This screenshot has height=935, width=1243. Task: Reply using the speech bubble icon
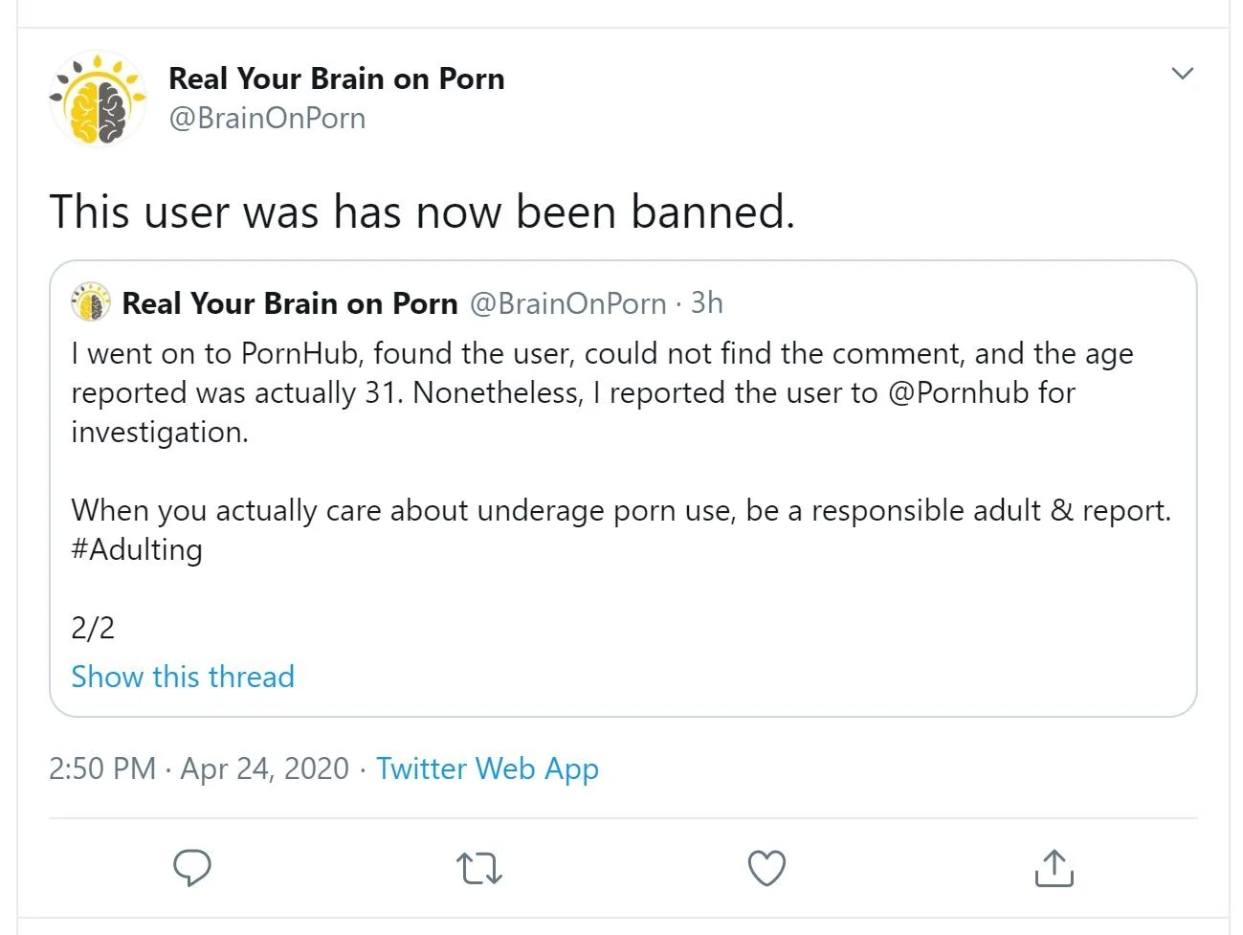(191, 868)
